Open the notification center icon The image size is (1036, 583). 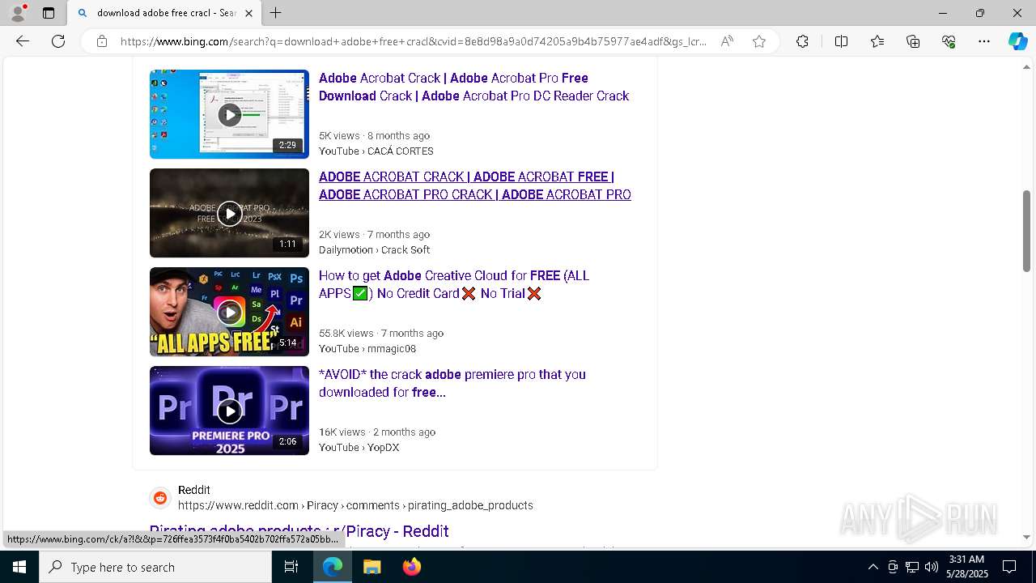pos(1009,567)
